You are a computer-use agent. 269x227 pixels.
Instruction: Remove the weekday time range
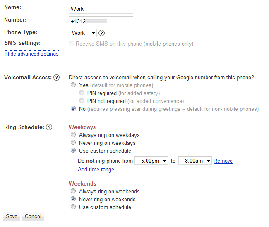click(223, 161)
